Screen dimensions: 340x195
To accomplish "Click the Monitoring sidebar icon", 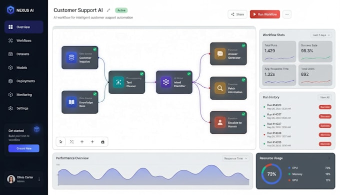I will (x=10, y=95).
